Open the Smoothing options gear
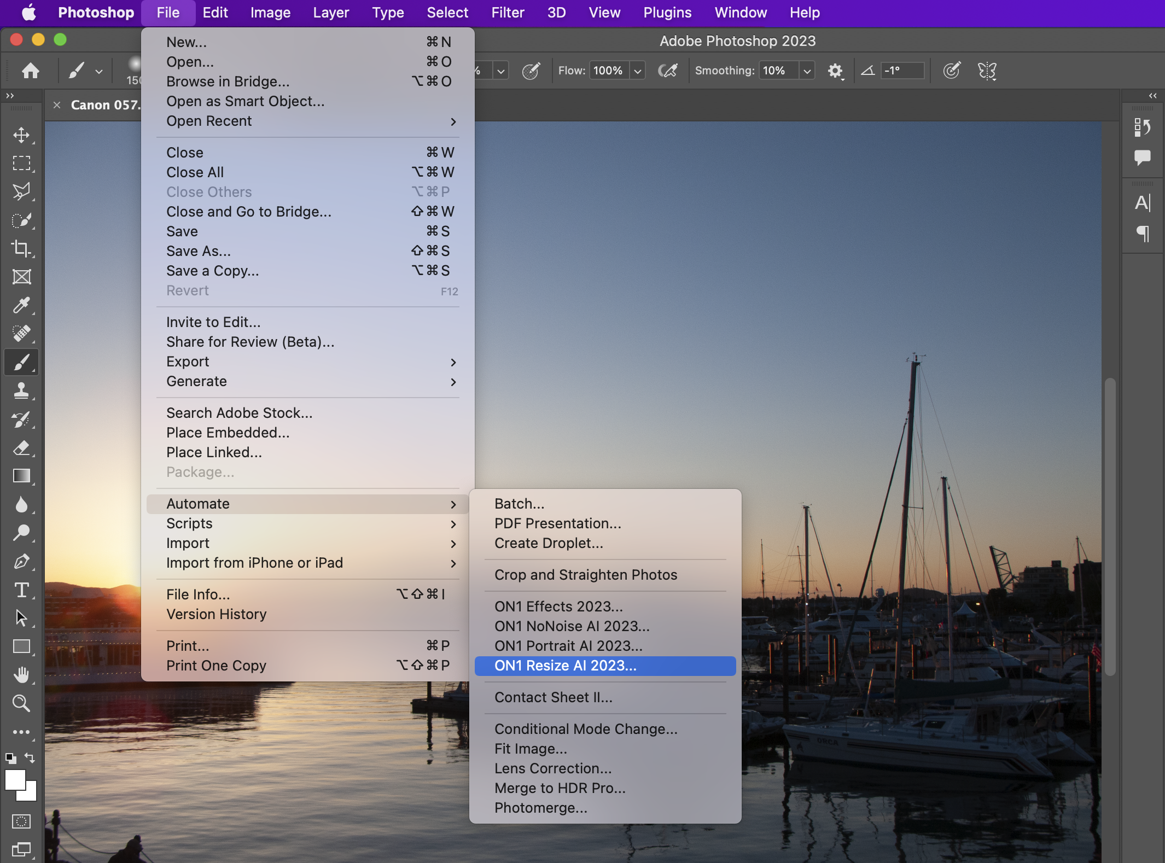The width and height of the screenshot is (1165, 863). pos(835,71)
